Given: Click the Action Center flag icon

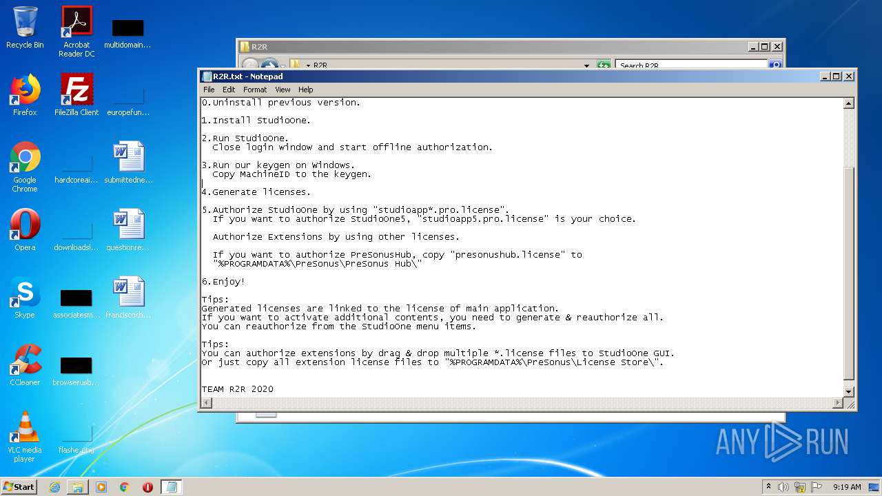Looking at the screenshot, I should click(817, 487).
